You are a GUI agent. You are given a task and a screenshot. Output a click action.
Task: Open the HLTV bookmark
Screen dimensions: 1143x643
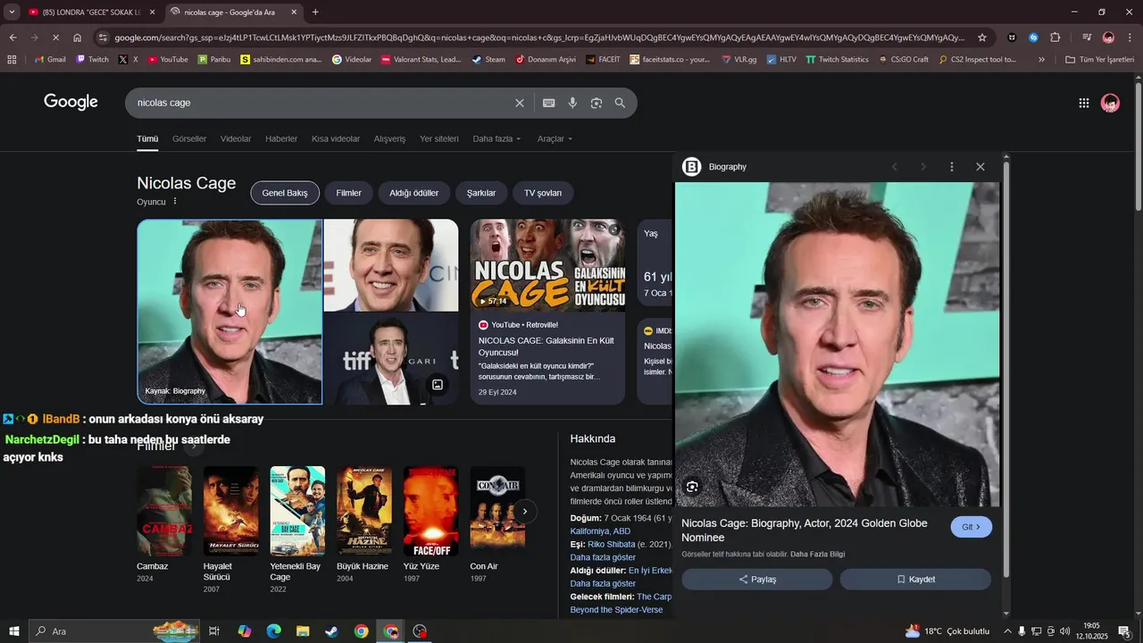[781, 60]
